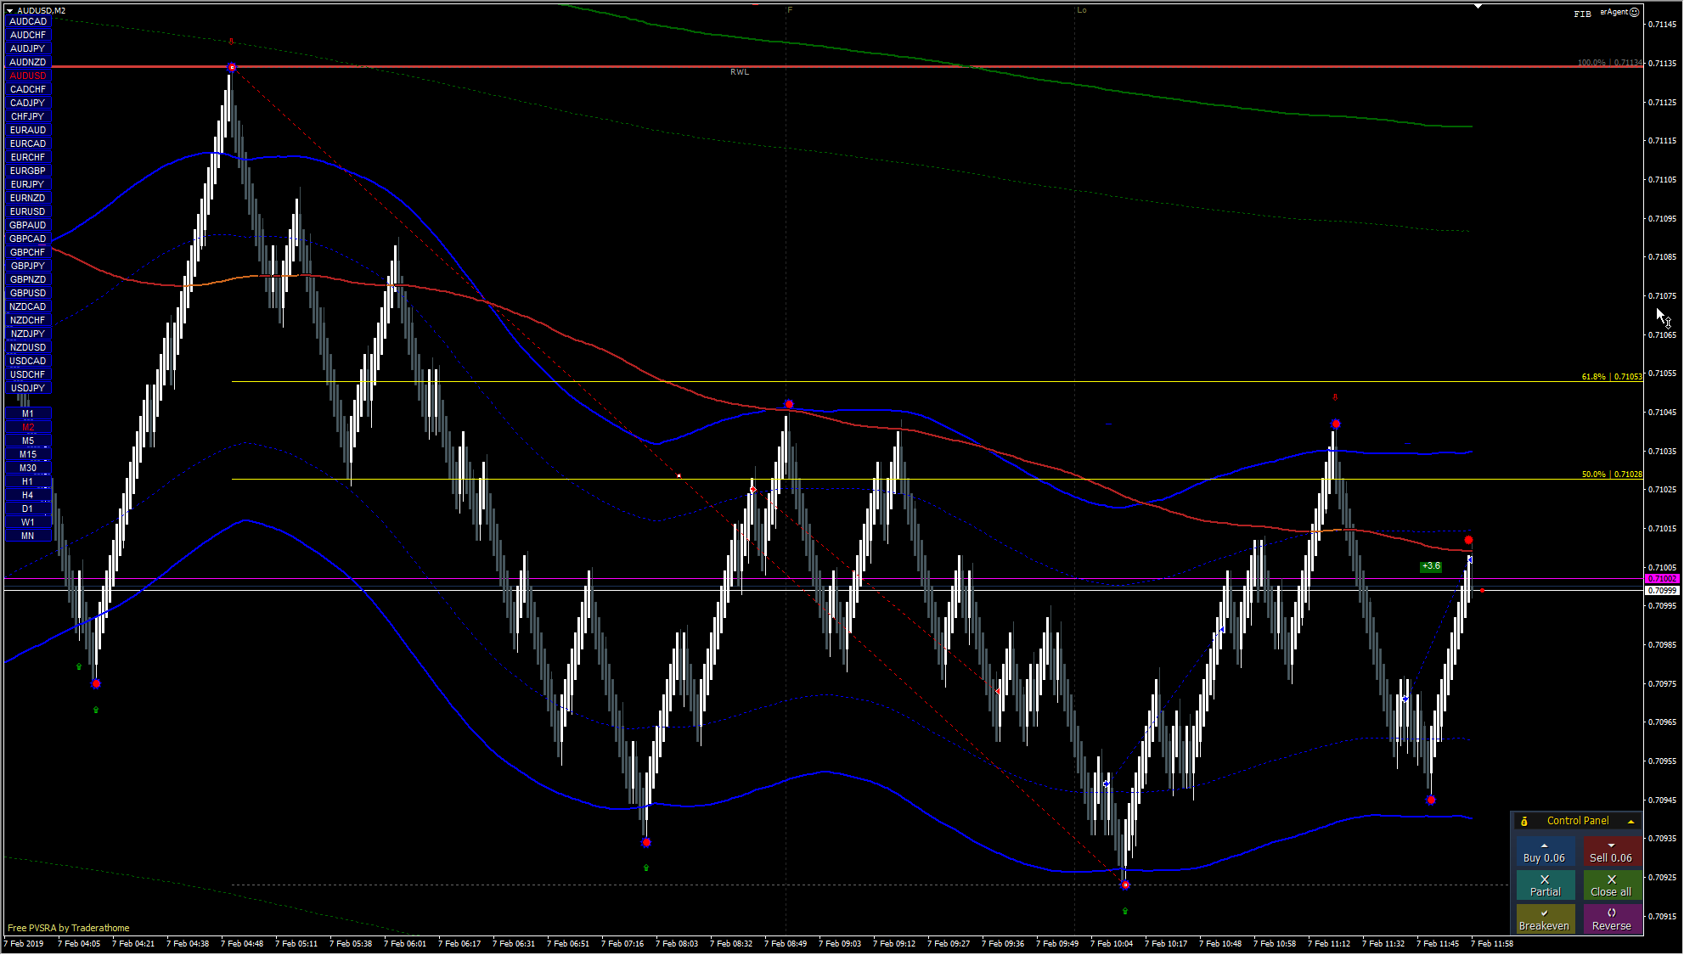Click the Partial close button

pyautogui.click(x=1545, y=885)
